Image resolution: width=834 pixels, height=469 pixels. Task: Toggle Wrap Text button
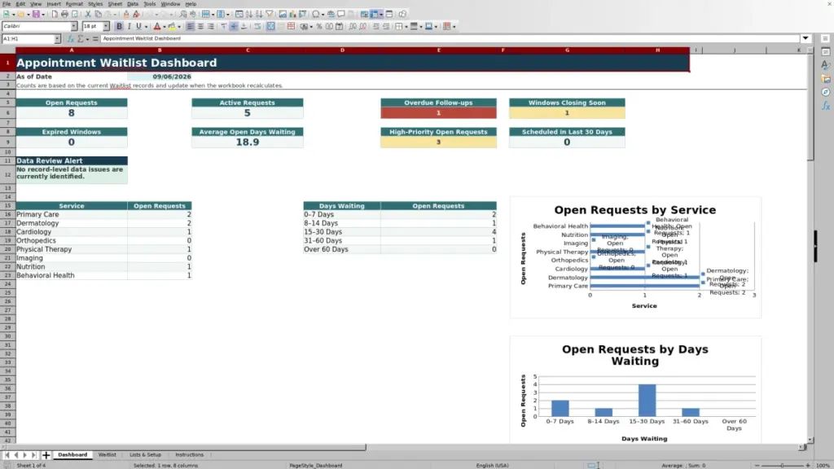257,26
